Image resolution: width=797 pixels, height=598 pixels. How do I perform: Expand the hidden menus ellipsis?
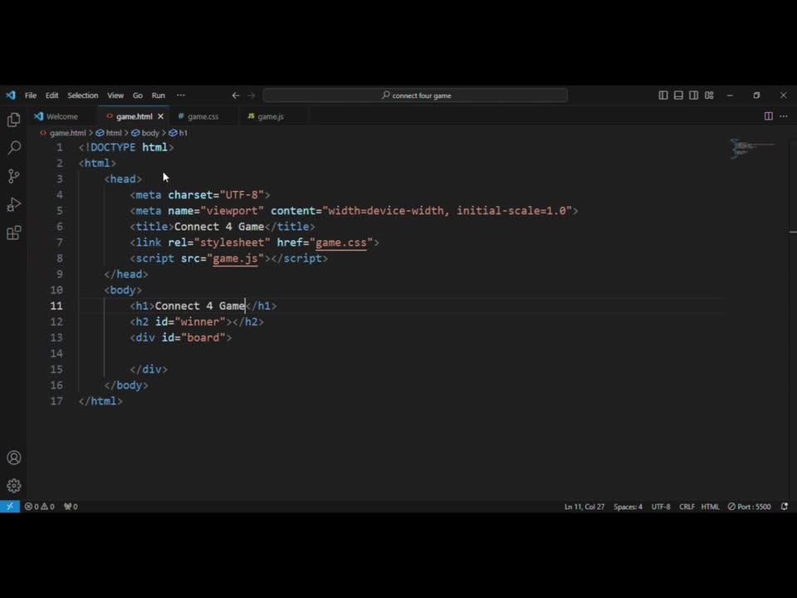click(x=181, y=95)
